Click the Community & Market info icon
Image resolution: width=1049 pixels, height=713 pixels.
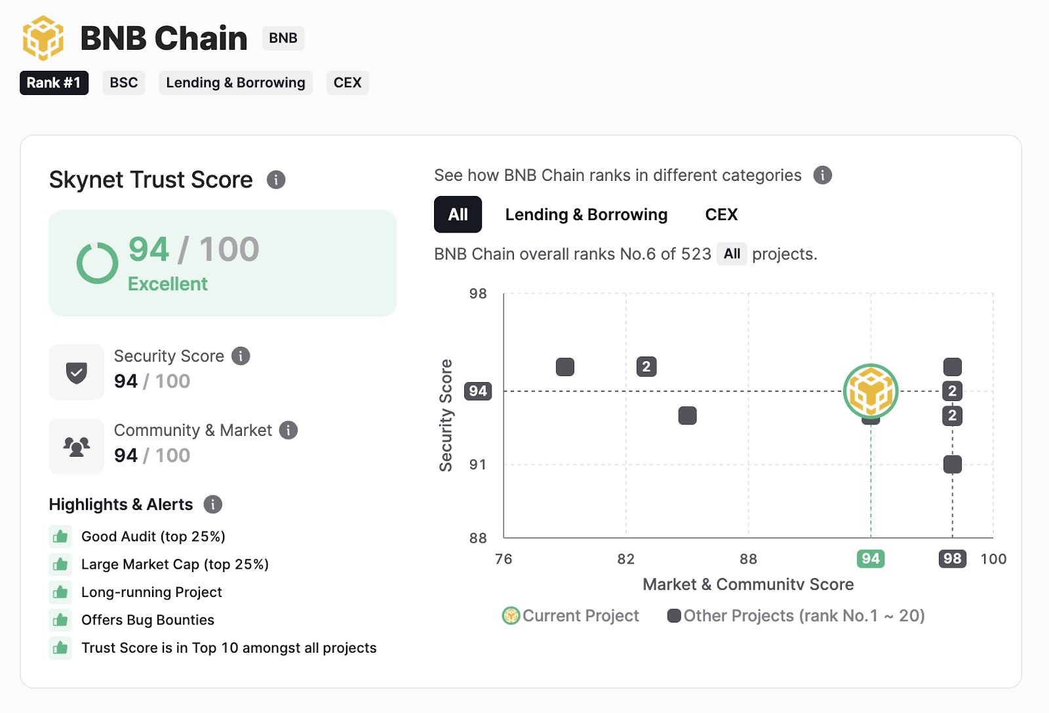[288, 430]
